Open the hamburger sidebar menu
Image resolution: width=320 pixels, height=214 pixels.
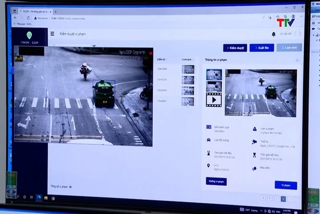(52, 34)
